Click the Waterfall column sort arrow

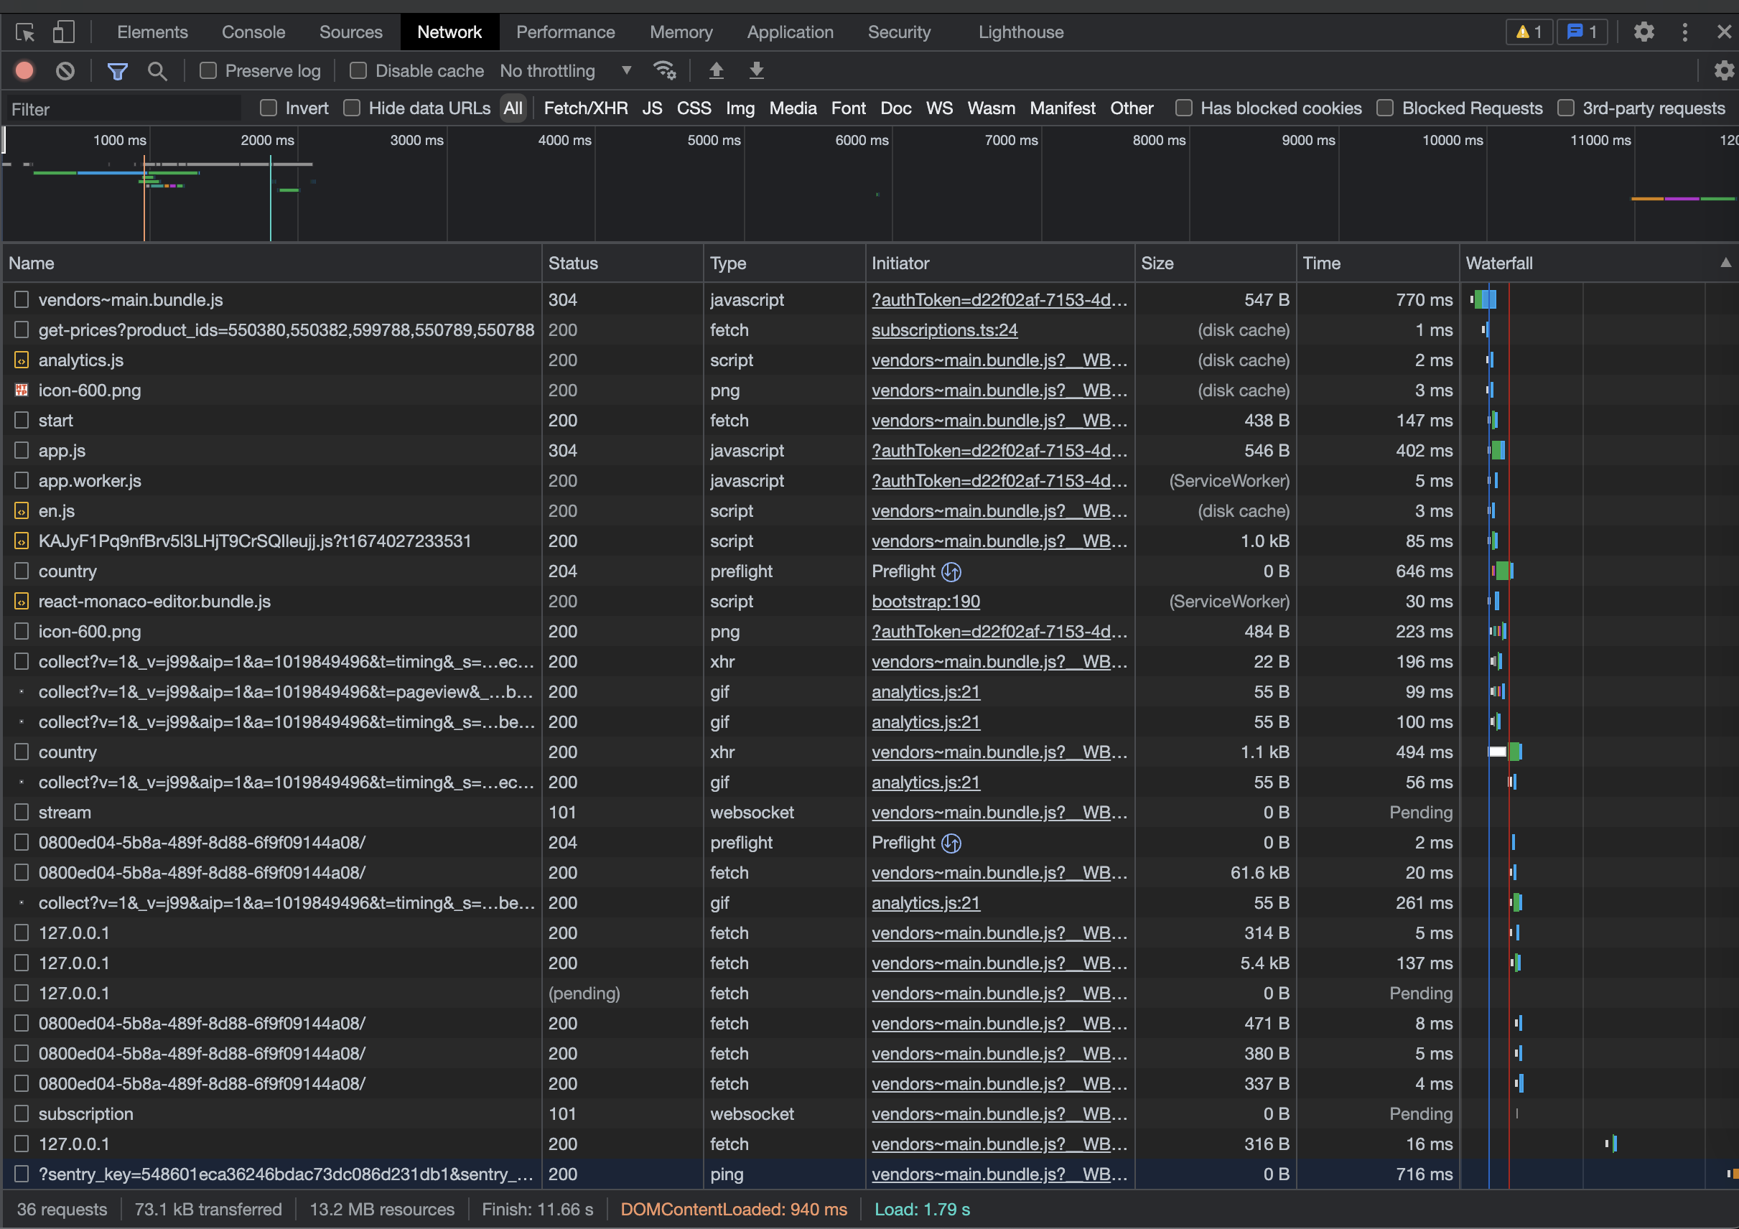(1725, 263)
